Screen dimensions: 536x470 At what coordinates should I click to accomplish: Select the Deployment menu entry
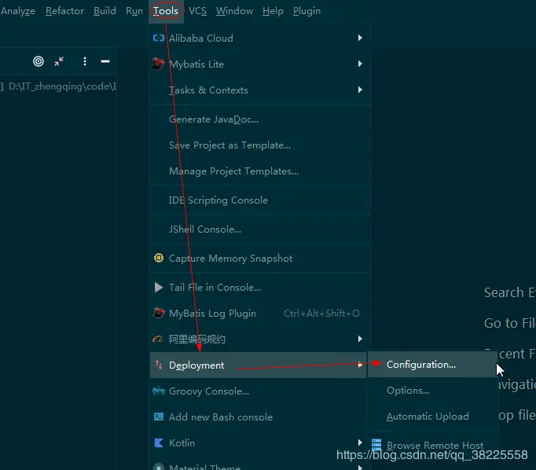point(258,365)
